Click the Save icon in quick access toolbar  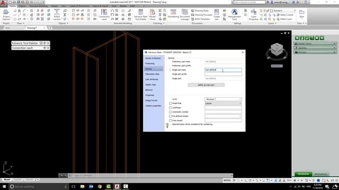click(x=19, y=2)
